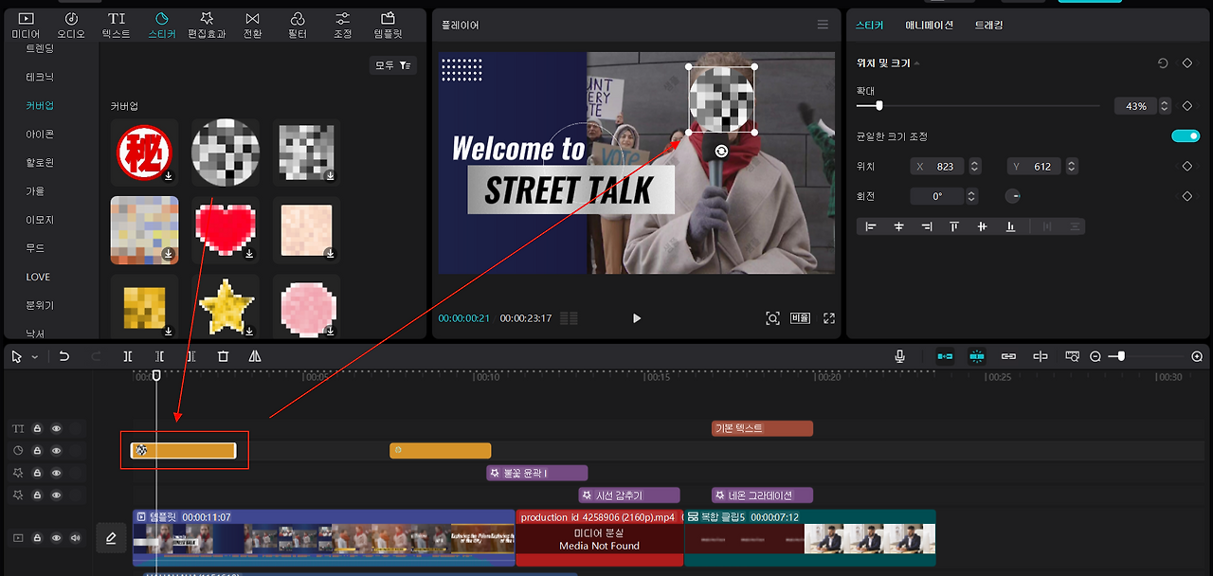The image size is (1213, 576).
Task: Select the delete trash icon in timeline toolbar
Action: click(x=224, y=356)
